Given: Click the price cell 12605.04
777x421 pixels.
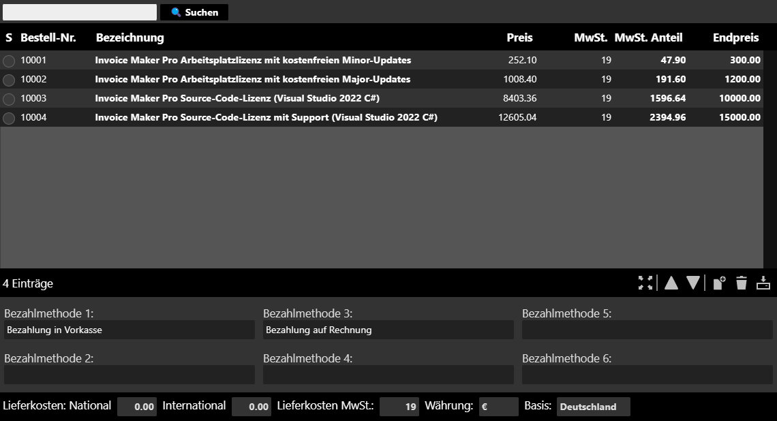Looking at the screenshot, I should pyautogui.click(x=517, y=117).
